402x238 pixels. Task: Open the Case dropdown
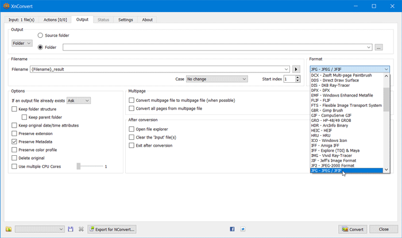coord(217,79)
